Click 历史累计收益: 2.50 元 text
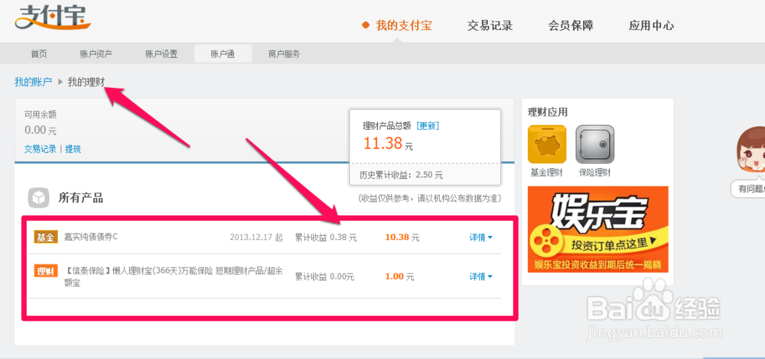 (x=401, y=174)
